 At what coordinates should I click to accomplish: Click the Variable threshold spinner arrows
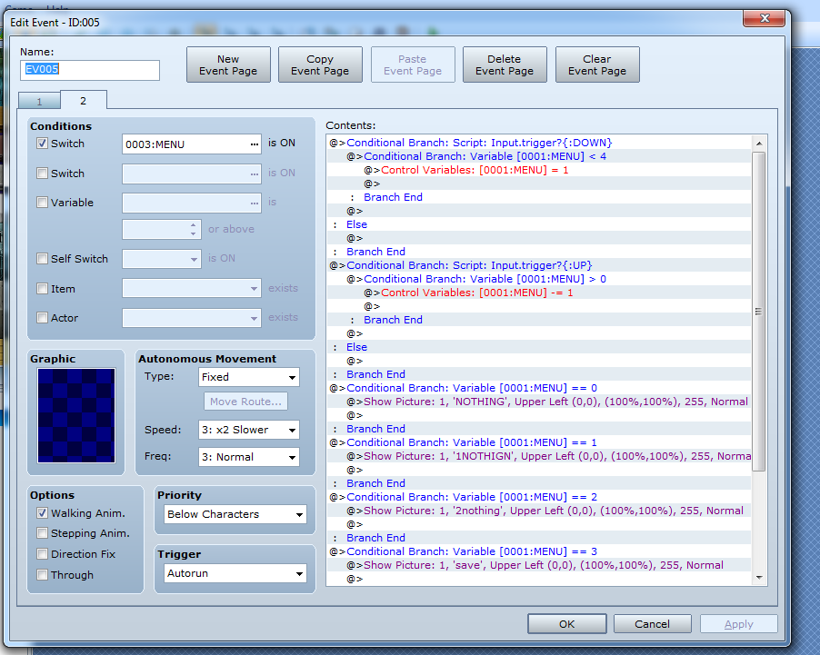tap(194, 230)
